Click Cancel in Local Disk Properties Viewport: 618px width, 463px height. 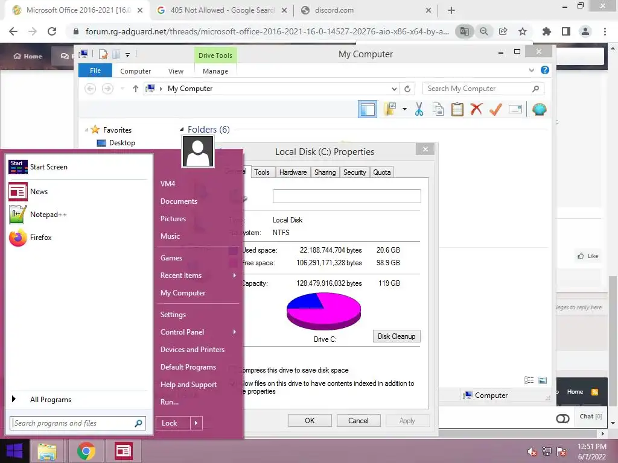pos(358,420)
